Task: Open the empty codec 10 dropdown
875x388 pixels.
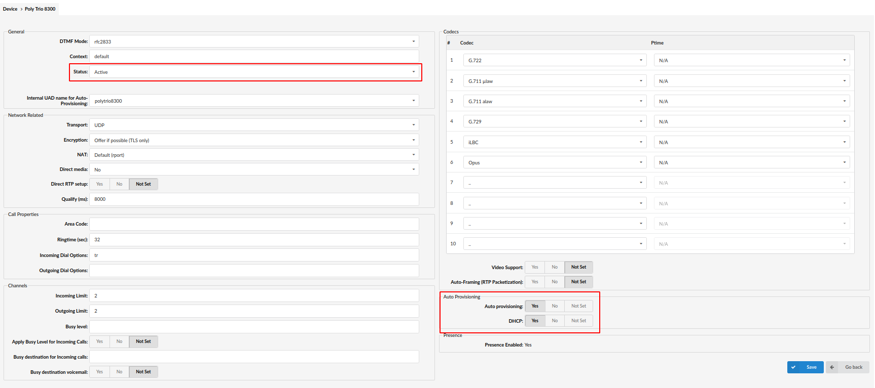Action: click(x=555, y=244)
